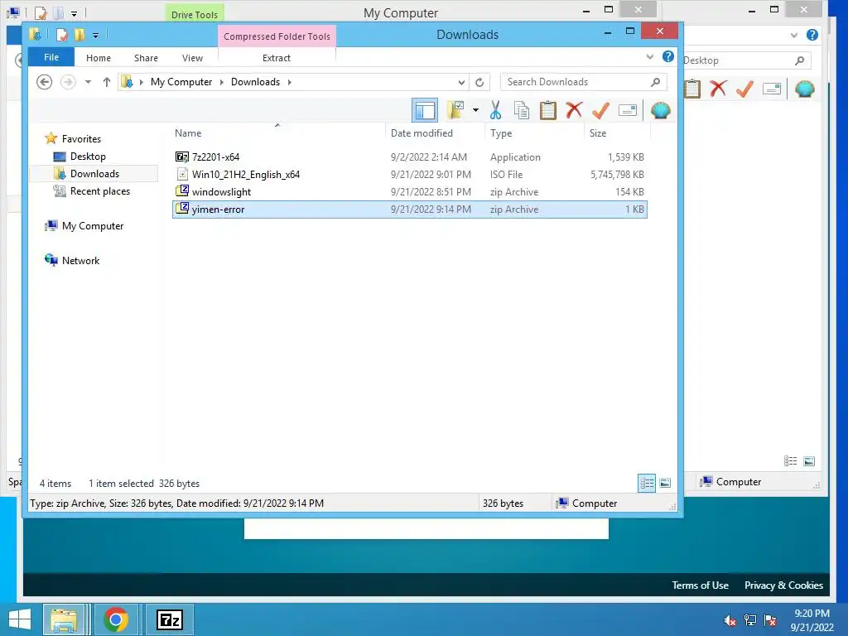
Task: Click the Paste clipboard icon in Downloads toolbar
Action: click(548, 110)
